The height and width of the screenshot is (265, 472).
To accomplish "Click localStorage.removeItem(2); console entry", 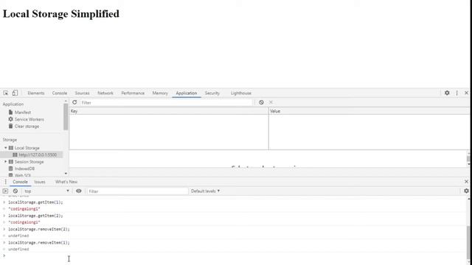I will 39,229.
